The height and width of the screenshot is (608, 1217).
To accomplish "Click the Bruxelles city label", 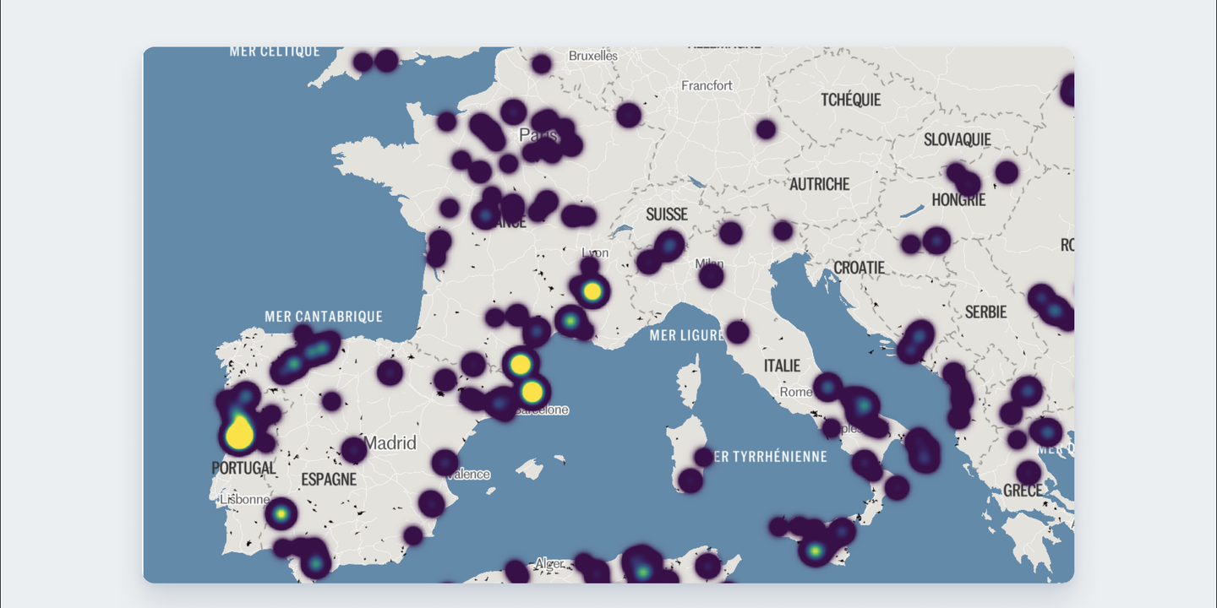I will pos(593,56).
